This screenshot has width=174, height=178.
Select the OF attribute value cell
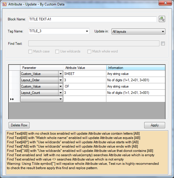85,86
